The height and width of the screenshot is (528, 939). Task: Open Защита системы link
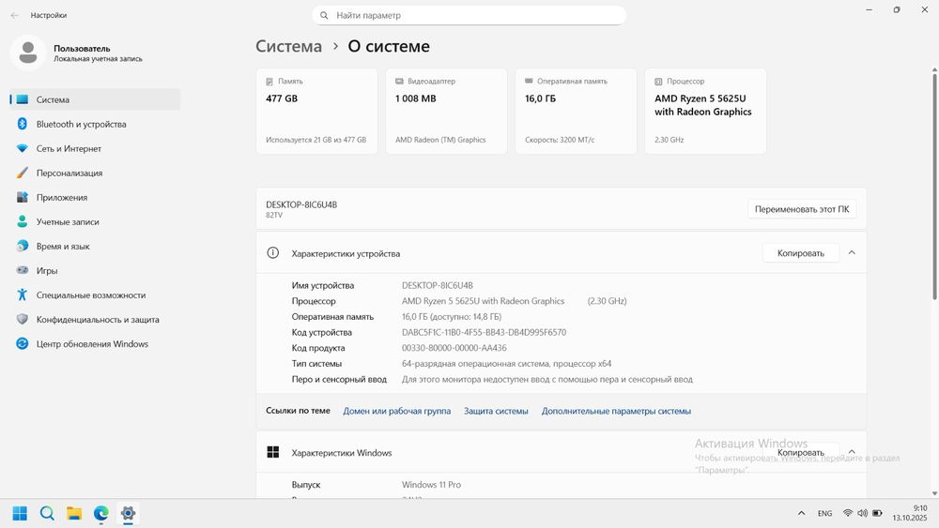[x=496, y=411]
